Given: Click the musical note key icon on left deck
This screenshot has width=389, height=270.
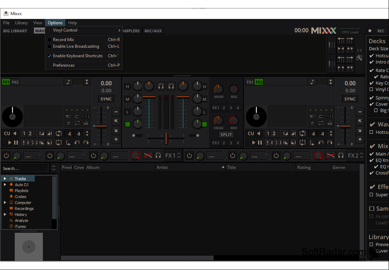Looking at the screenshot, I should coord(68,82).
